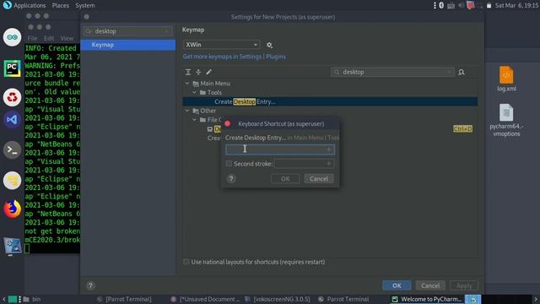Screen dimensions: 540x304
Task: Open the terminal dock icon
Action: (12, 150)
